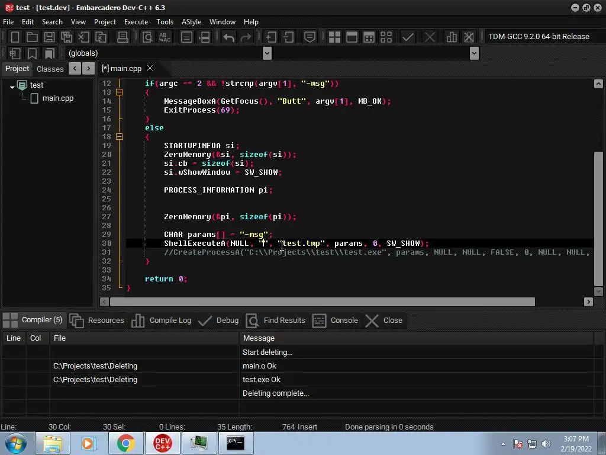Close the main.cpp editor tab

[x=150, y=68]
